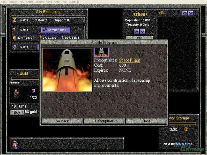Click the Info button under Athens
The height and width of the screenshot is (155, 207).
pos(139,38)
